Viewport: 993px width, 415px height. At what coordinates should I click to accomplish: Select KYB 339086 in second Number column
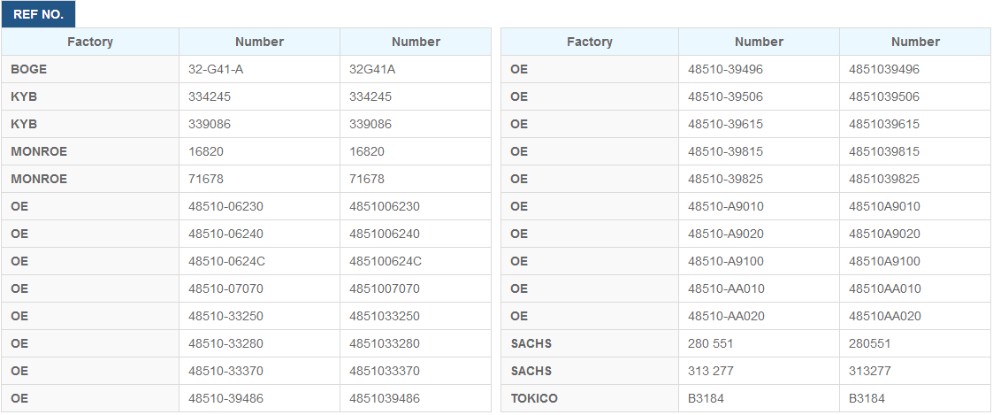click(x=416, y=124)
